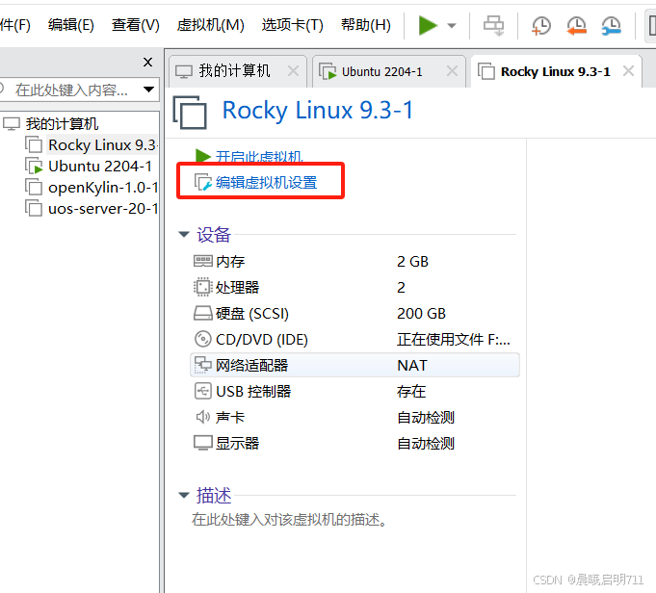
Task: Select uos-server-20-1 in the library tree
Action: (103, 209)
